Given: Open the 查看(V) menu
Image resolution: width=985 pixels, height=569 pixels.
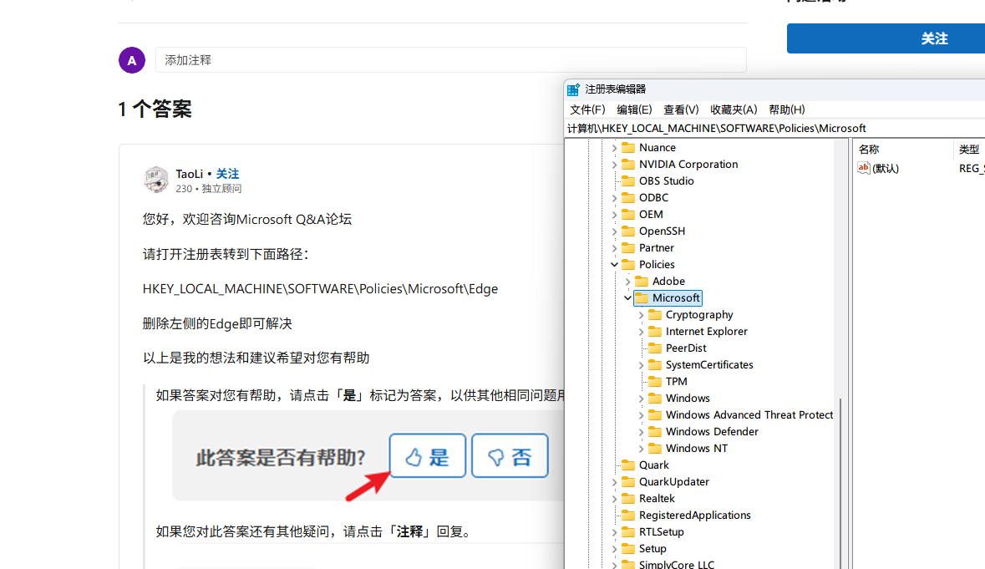Looking at the screenshot, I should pos(681,109).
